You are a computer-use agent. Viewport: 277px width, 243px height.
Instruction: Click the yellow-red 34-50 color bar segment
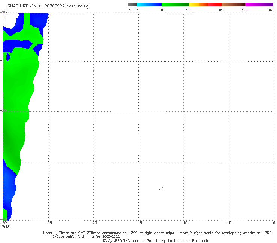205,4
